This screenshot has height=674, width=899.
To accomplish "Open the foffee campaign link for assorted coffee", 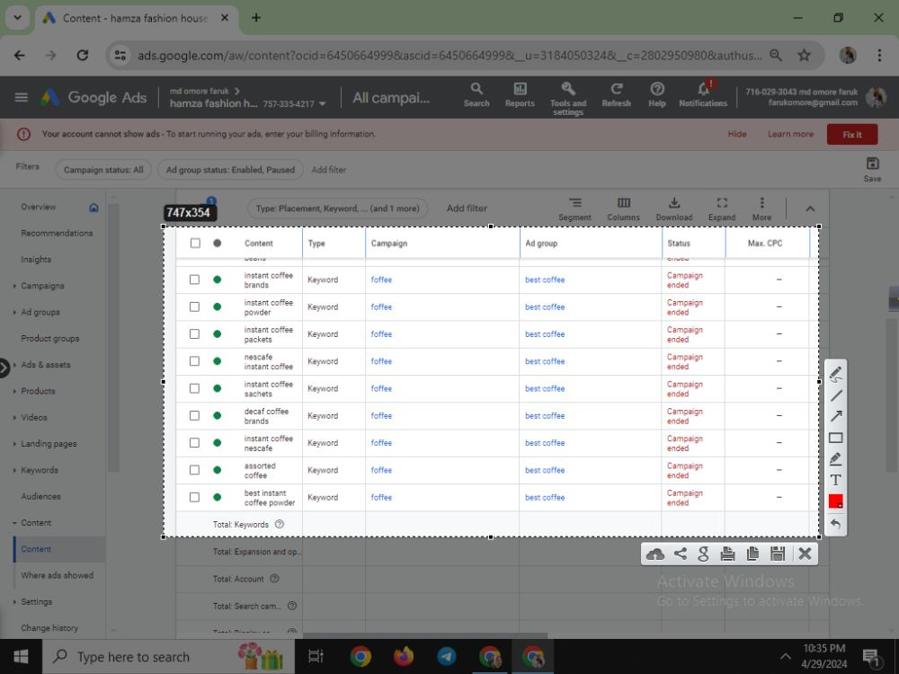I will (x=381, y=470).
